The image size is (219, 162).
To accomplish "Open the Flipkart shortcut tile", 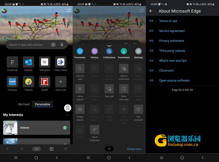I will pos(29,82).
